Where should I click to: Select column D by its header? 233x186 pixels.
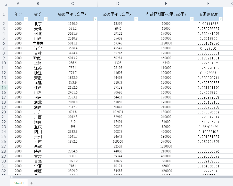point(118,3)
